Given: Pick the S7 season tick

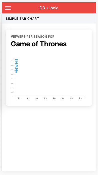Looking at the screenshot, I should (72, 99).
